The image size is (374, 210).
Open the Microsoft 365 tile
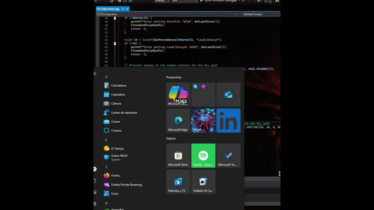point(178,94)
